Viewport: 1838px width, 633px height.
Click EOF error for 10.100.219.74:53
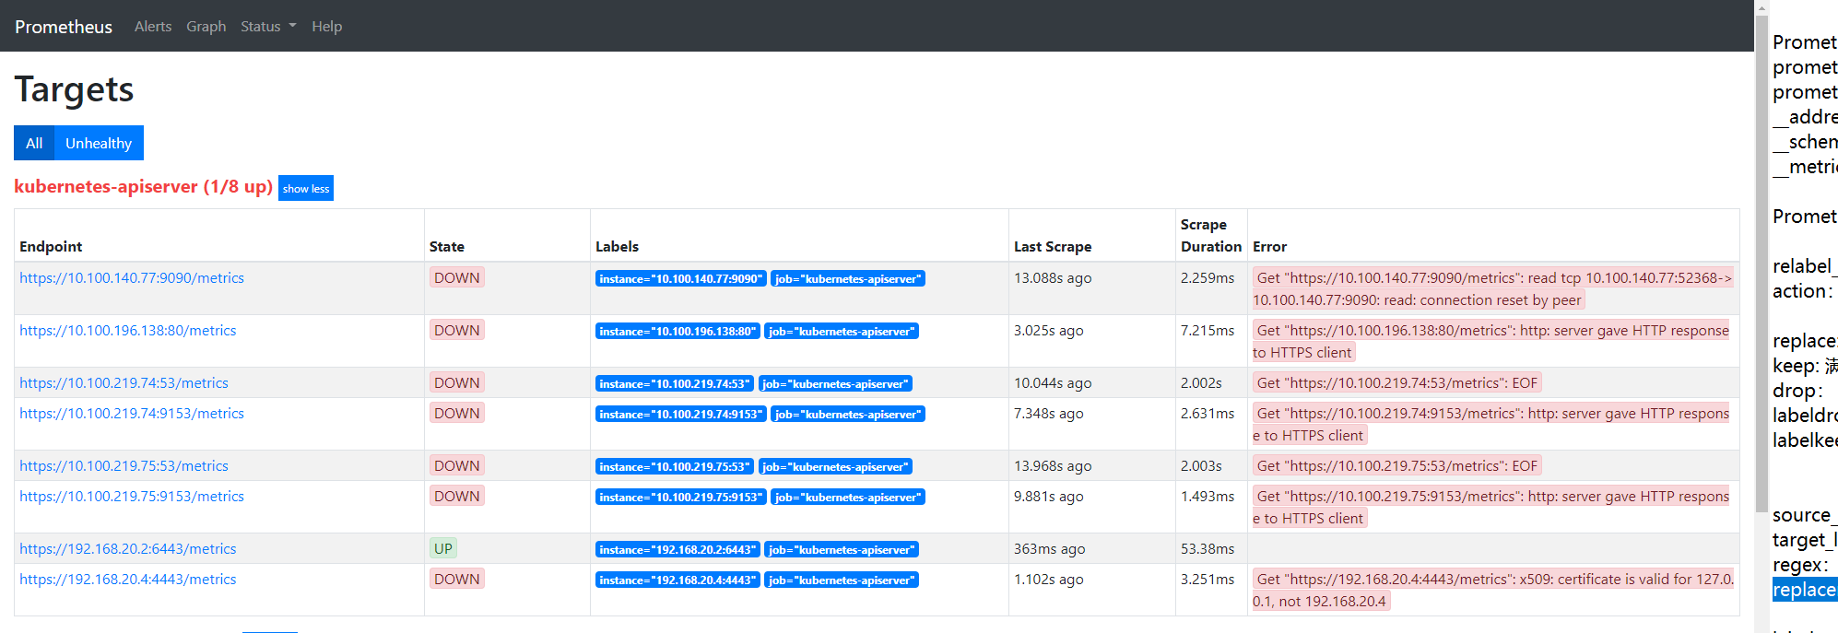click(1397, 383)
